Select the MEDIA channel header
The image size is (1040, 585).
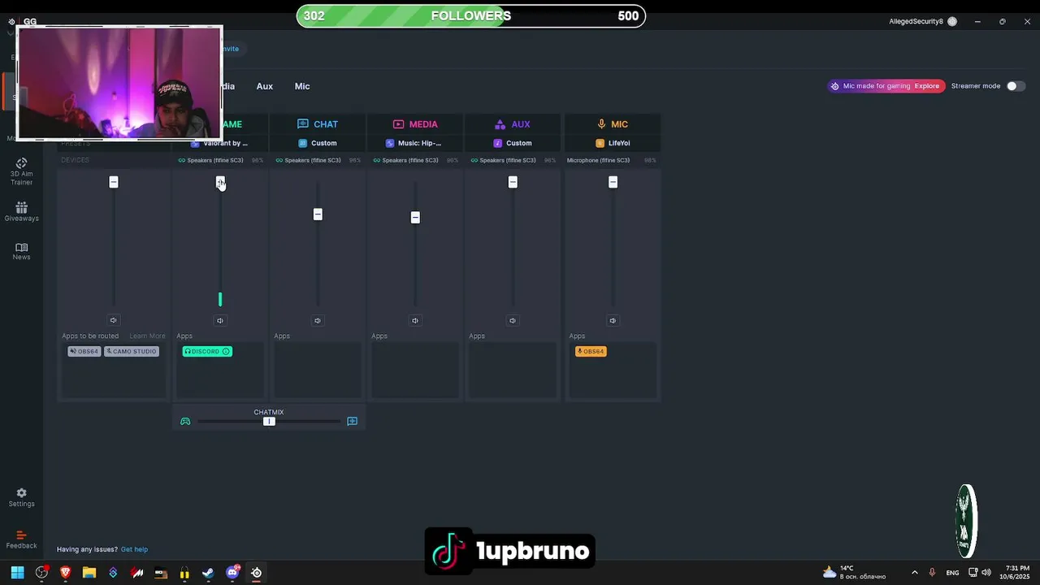pos(415,124)
